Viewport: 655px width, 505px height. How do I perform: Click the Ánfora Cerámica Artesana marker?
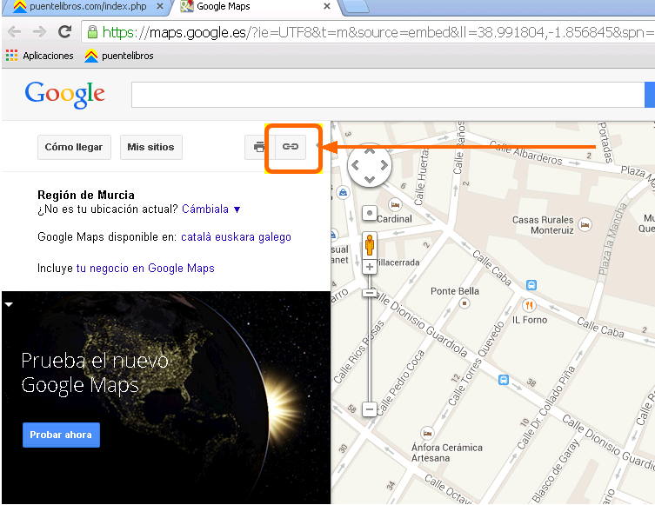click(426, 433)
